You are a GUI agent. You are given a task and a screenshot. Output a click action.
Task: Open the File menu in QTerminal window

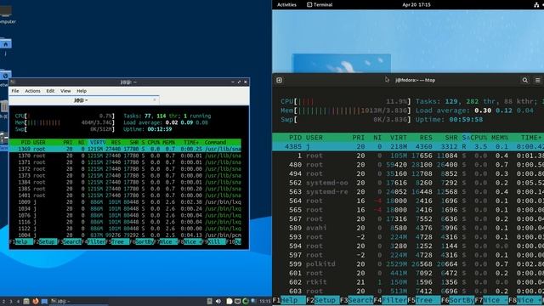pos(15,91)
